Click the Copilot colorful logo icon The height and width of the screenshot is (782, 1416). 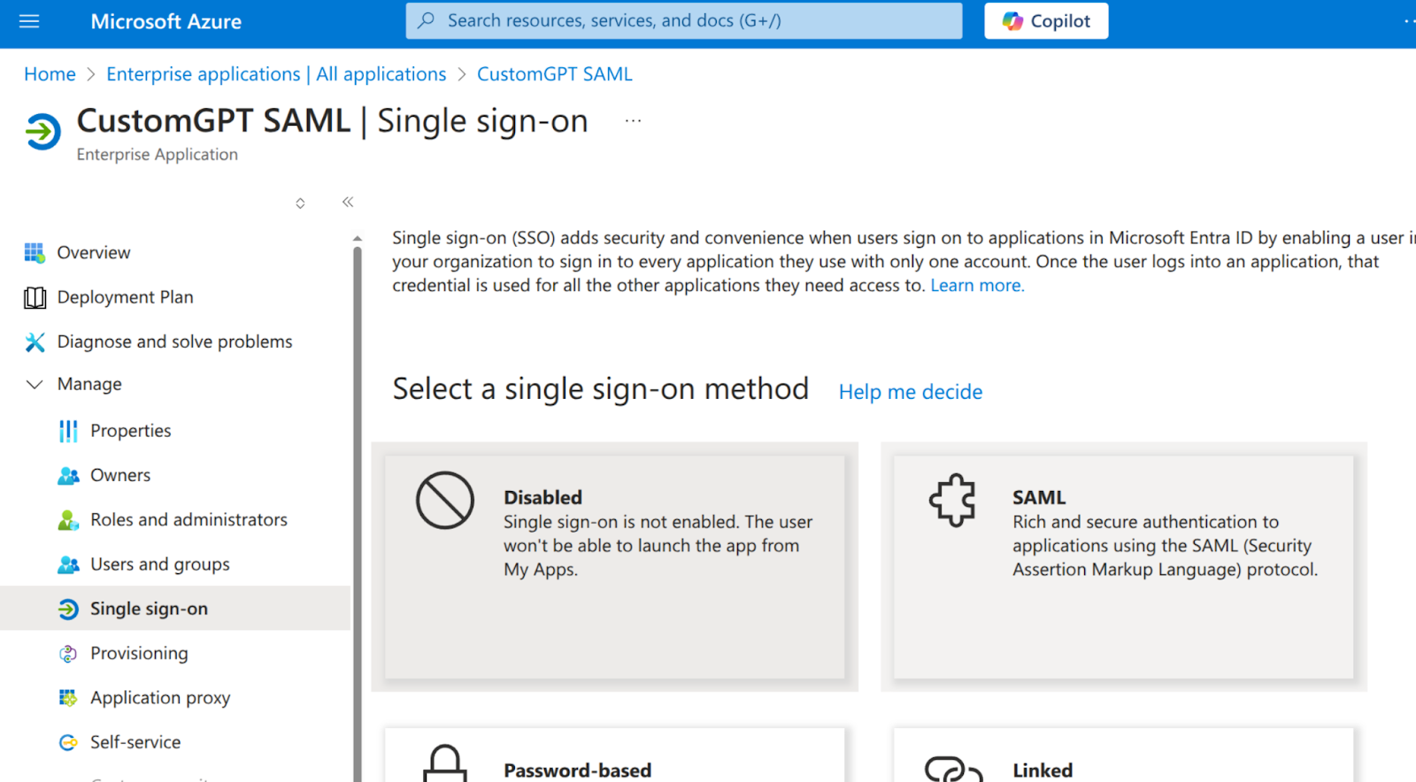tap(1012, 21)
